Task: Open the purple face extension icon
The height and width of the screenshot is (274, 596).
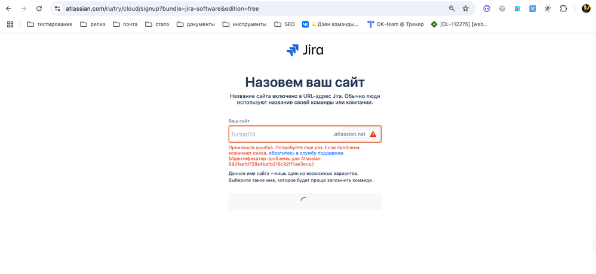Action: pos(487,8)
